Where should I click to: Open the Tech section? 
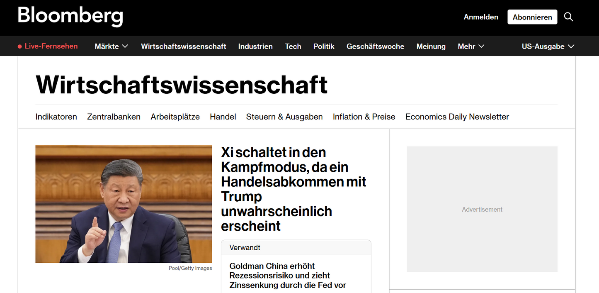click(293, 46)
